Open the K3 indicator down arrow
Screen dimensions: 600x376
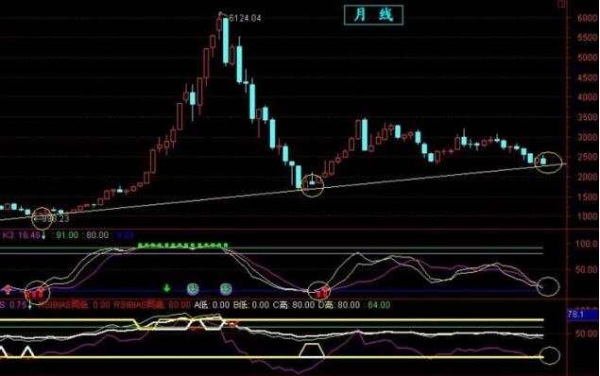(43, 235)
